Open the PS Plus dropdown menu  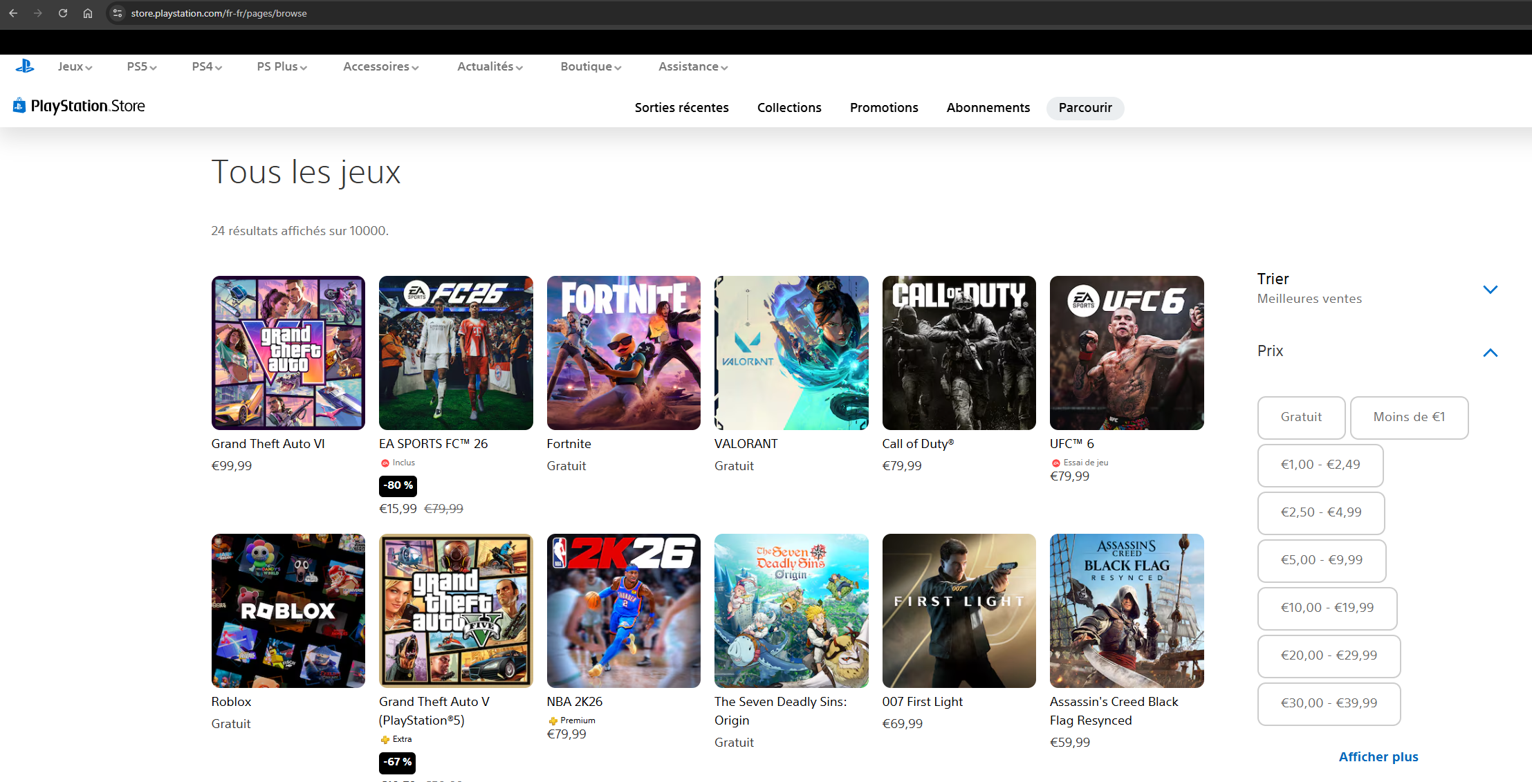pyautogui.click(x=282, y=66)
